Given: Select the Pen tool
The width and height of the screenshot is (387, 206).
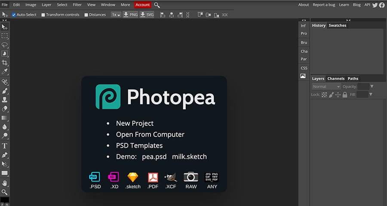Looking at the screenshot, I should point(4,155).
